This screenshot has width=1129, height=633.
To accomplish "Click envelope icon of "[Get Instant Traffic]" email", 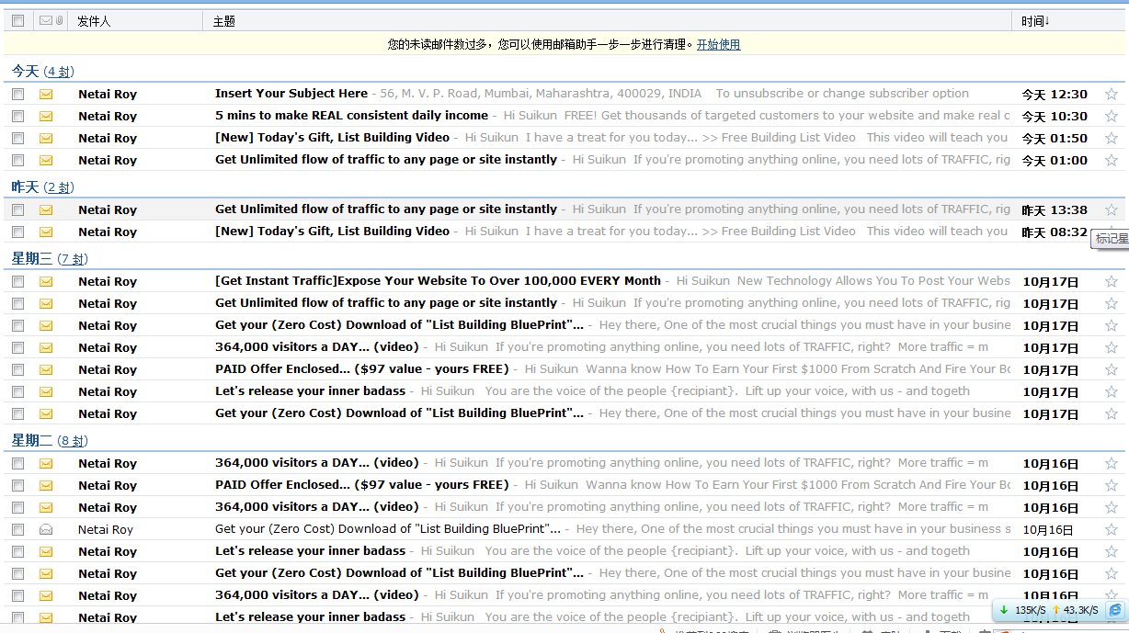I will coord(46,281).
